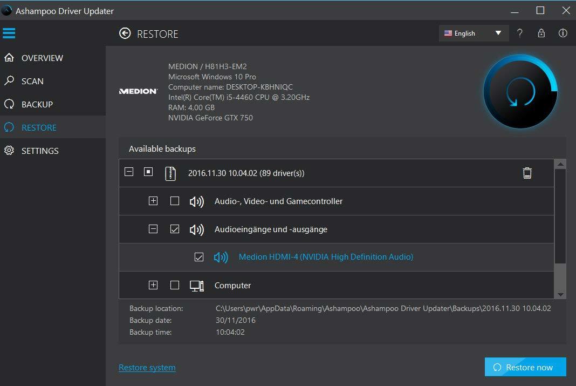
Task: Click the padlock license icon
Action: click(541, 33)
